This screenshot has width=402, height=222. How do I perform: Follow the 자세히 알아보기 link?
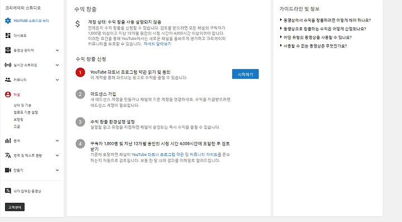(x=157, y=44)
